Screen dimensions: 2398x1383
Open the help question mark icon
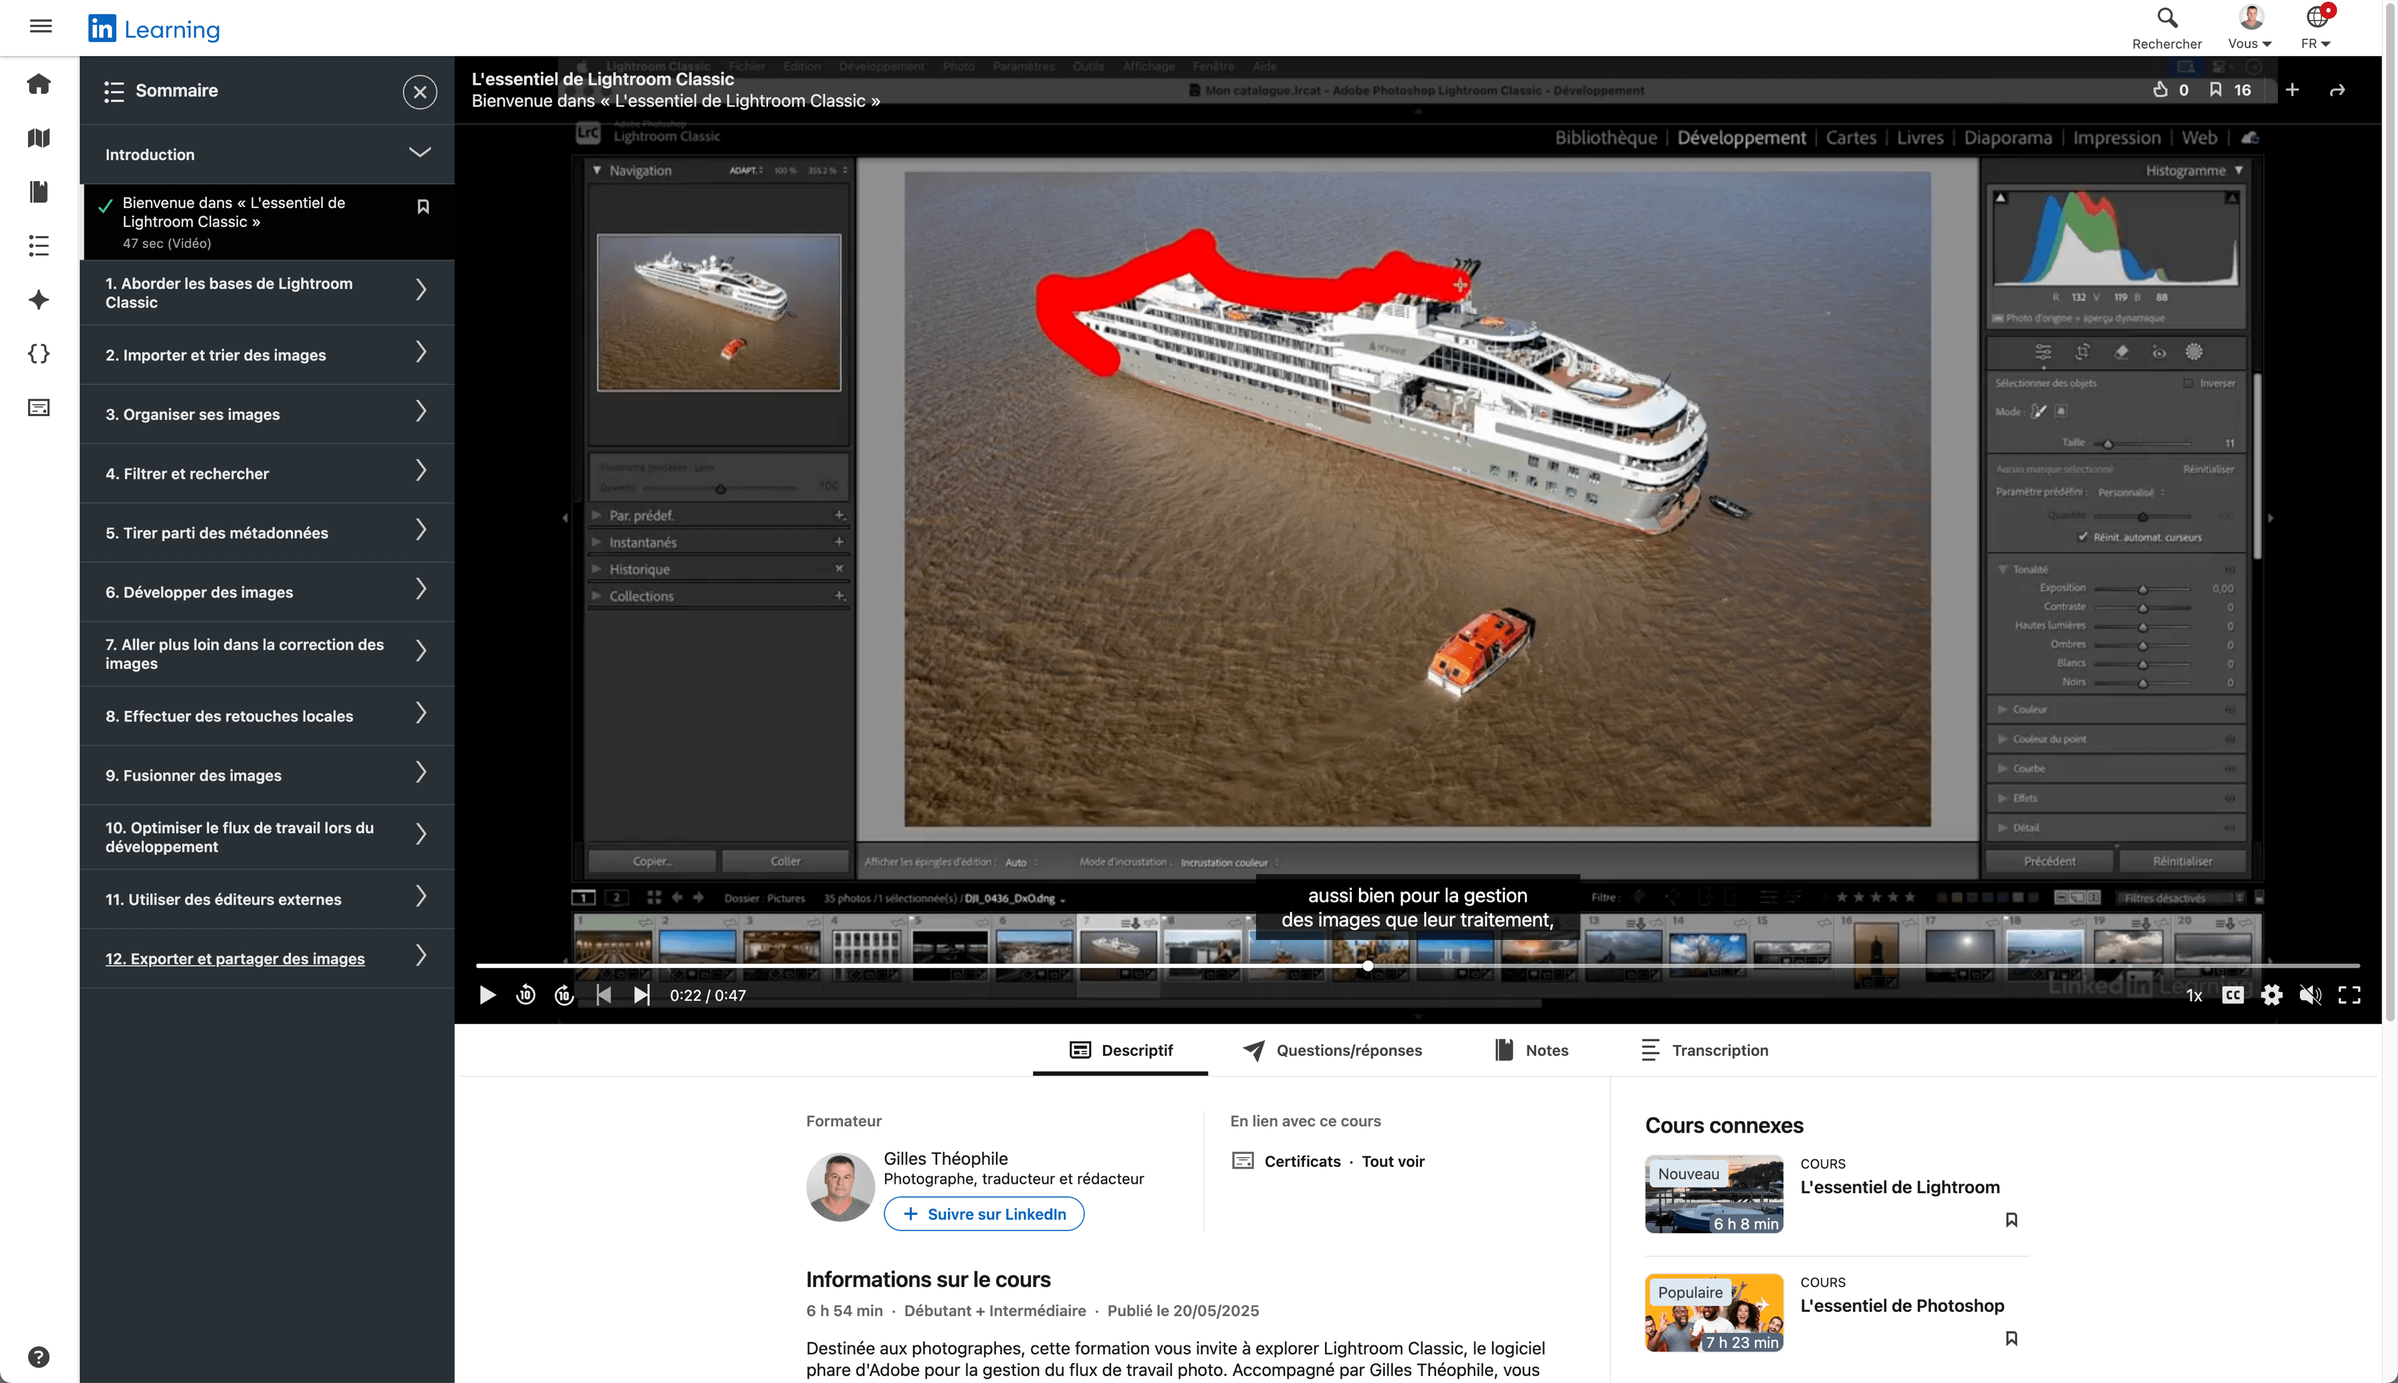click(x=39, y=1356)
